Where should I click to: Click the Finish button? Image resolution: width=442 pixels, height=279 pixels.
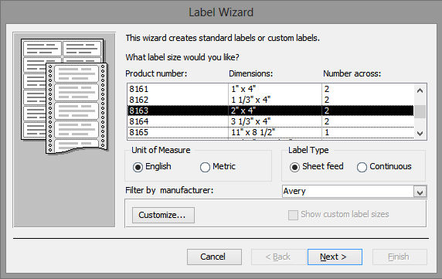click(x=399, y=257)
